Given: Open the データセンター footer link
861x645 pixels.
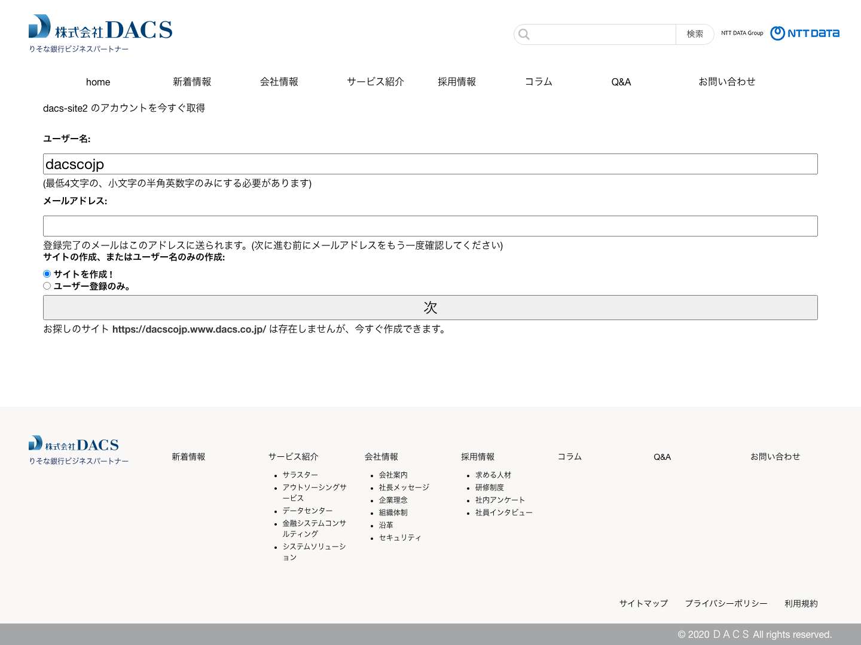Looking at the screenshot, I should point(307,511).
